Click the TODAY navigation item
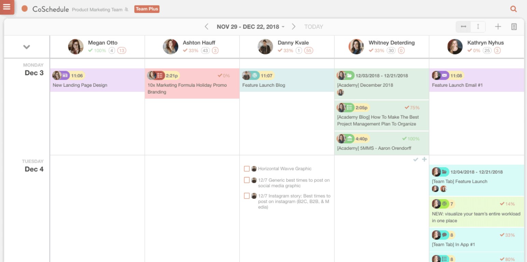 pyautogui.click(x=314, y=26)
